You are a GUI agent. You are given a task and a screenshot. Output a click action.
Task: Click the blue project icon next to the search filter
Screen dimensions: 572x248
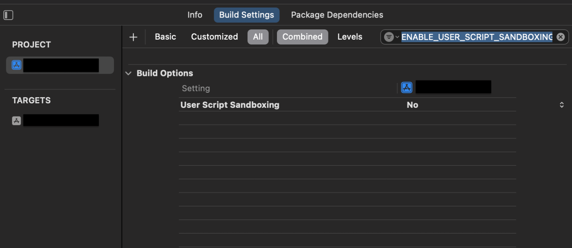point(406,87)
